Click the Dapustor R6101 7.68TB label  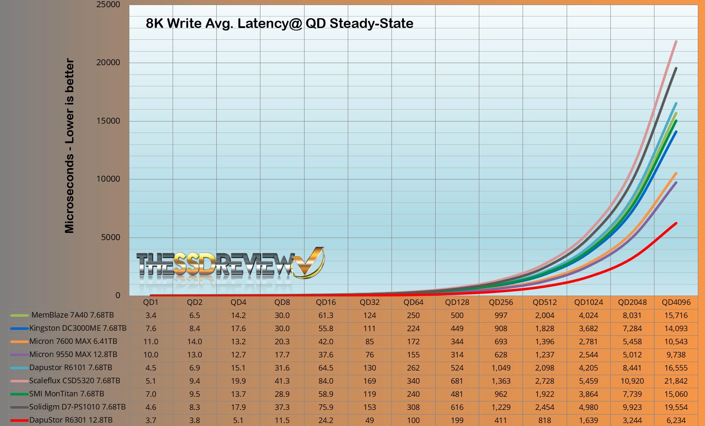point(70,368)
